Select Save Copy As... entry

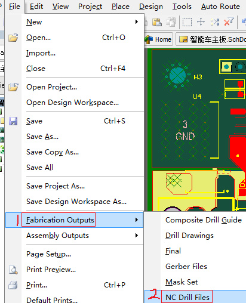[x=75, y=152]
